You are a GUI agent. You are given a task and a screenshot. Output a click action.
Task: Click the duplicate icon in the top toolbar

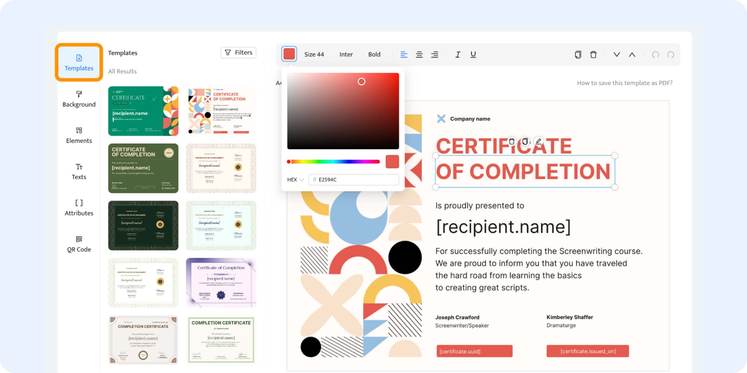[578, 55]
